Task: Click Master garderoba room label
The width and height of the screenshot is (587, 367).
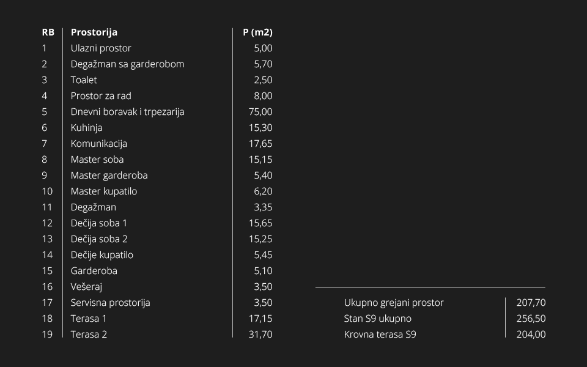Action: pos(109,176)
